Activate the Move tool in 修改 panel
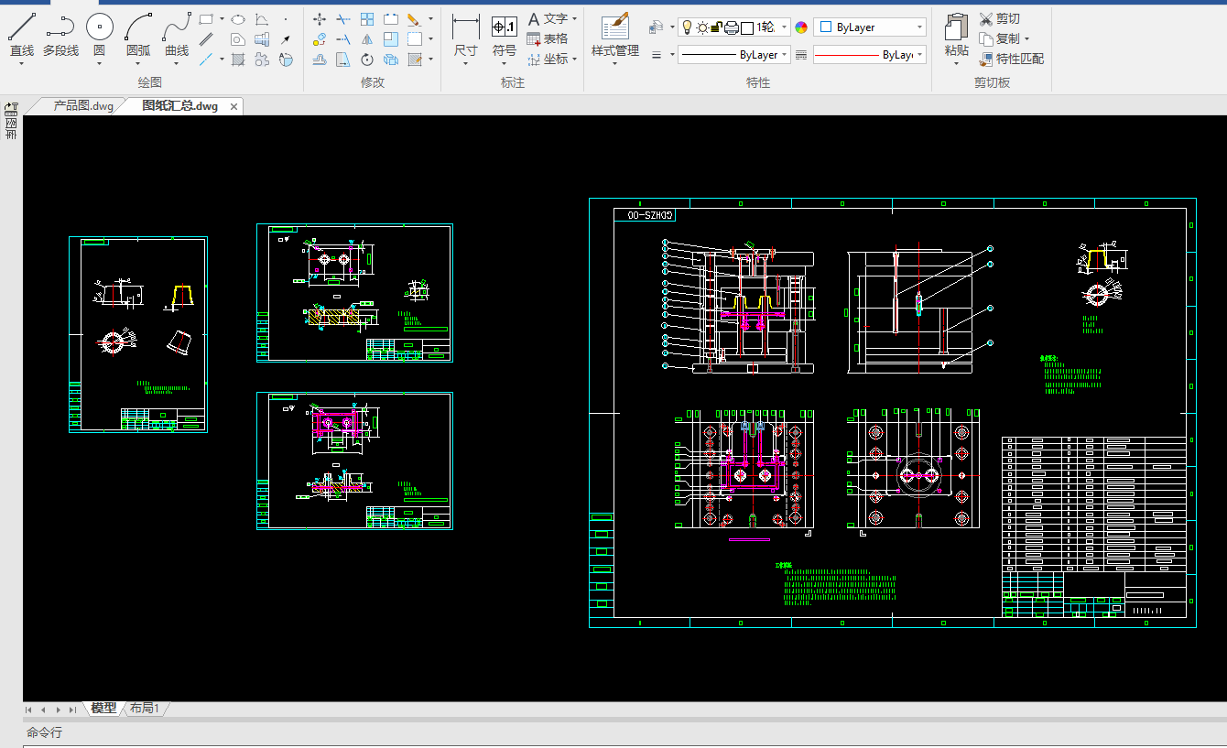 (320, 18)
